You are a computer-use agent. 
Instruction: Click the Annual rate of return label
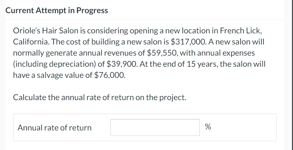pyautogui.click(x=54, y=128)
